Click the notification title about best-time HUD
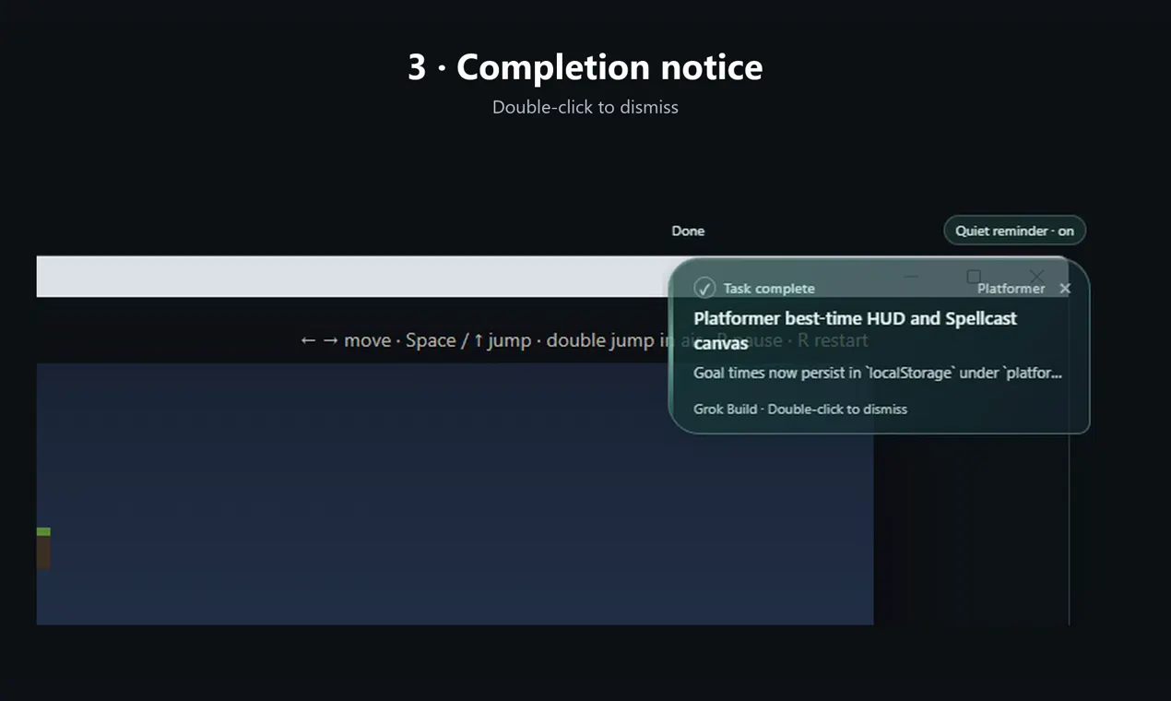The image size is (1171, 701). coord(855,330)
